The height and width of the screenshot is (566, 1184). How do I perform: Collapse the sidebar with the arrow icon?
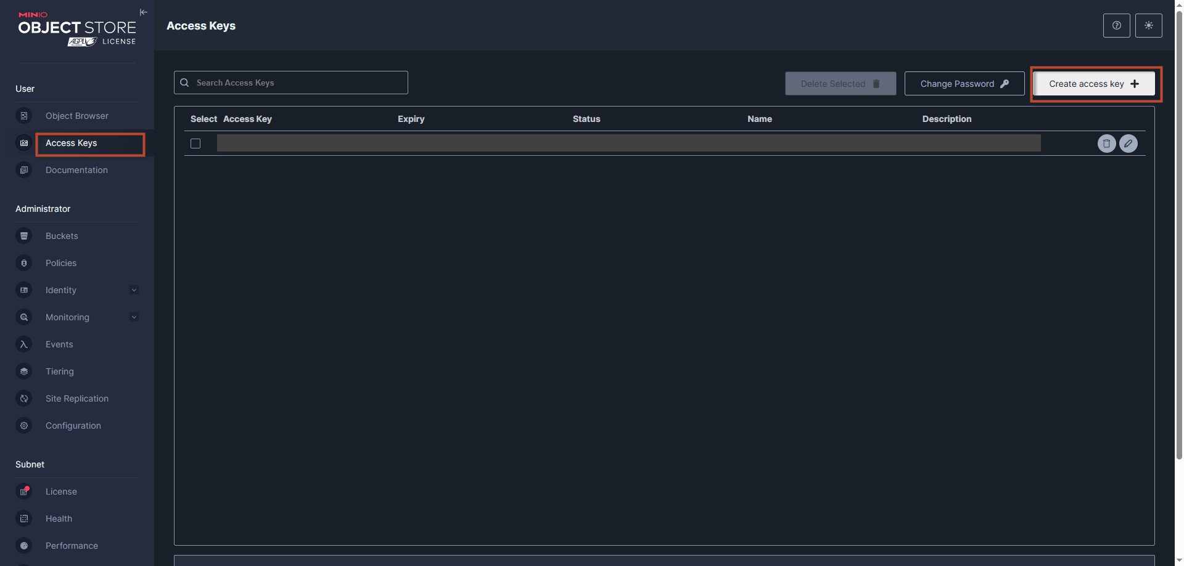144,12
